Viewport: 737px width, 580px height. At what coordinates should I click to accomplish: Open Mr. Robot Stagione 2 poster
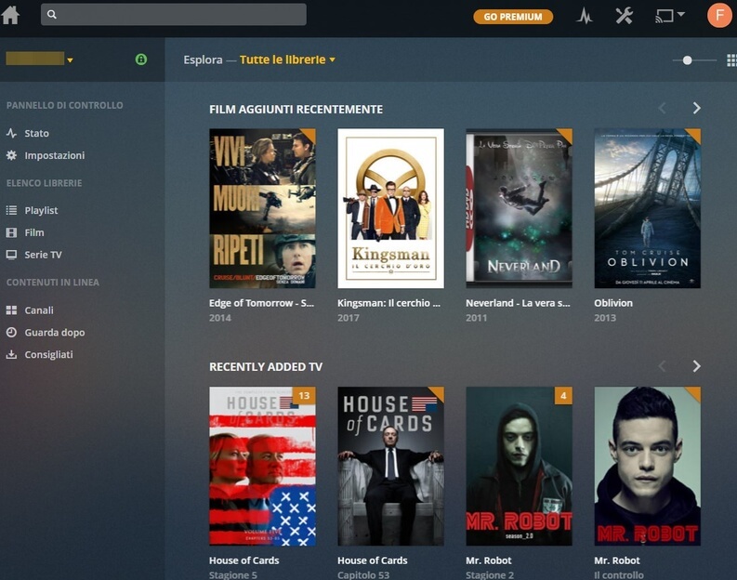519,467
